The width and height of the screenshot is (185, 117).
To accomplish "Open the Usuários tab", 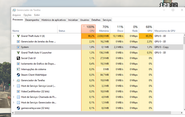I will point(85,20).
